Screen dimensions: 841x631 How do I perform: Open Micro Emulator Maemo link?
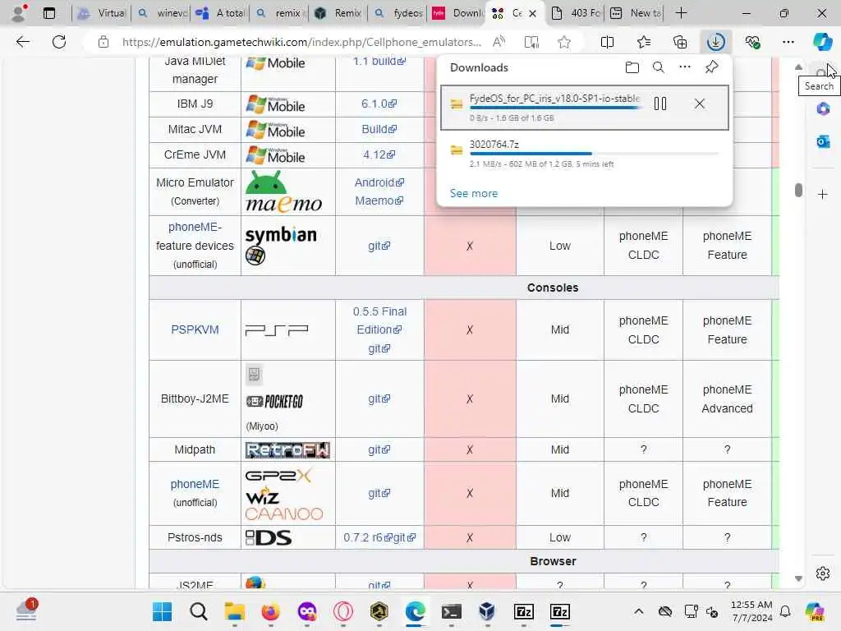coord(379,200)
